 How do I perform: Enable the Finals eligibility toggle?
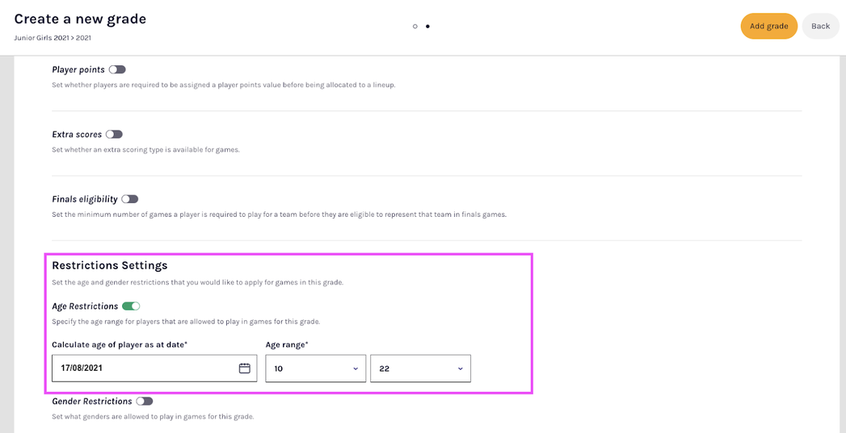(129, 199)
